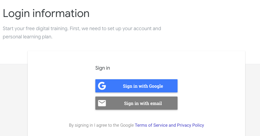
Task: Click the words Terms of Service
Action: pyautogui.click(x=151, y=125)
